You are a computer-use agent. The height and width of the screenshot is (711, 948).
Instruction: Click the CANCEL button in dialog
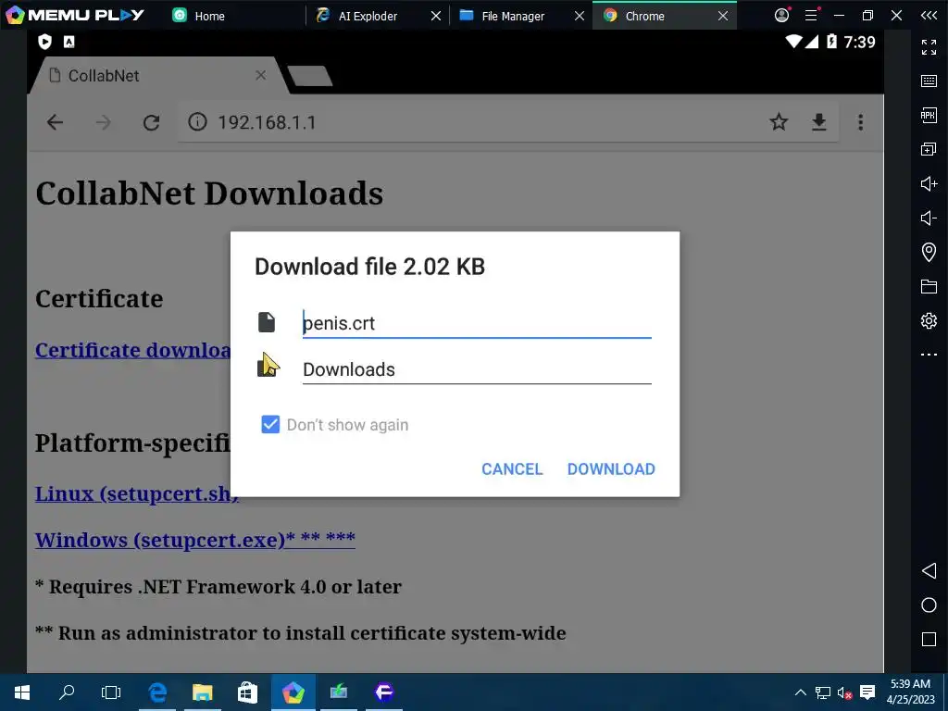(512, 469)
